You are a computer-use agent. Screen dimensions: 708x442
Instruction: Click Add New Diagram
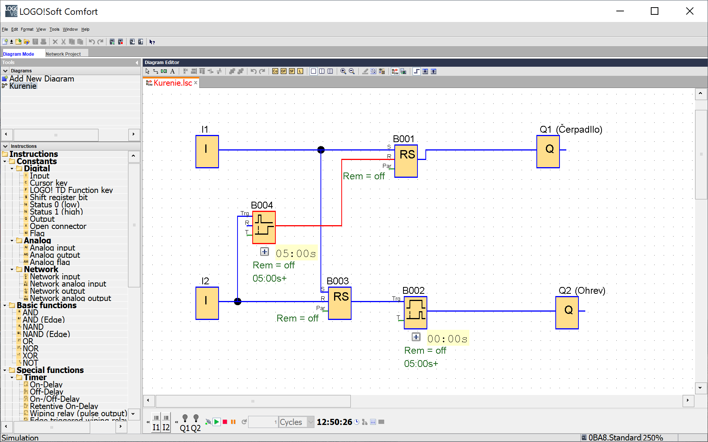click(42, 79)
